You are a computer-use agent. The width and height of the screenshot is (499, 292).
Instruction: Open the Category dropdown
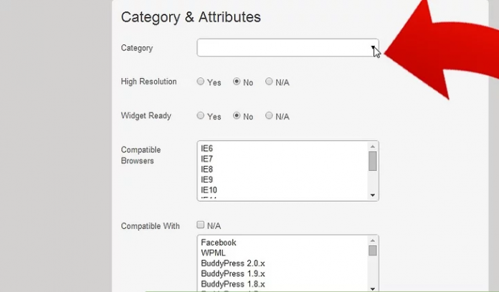click(287, 48)
